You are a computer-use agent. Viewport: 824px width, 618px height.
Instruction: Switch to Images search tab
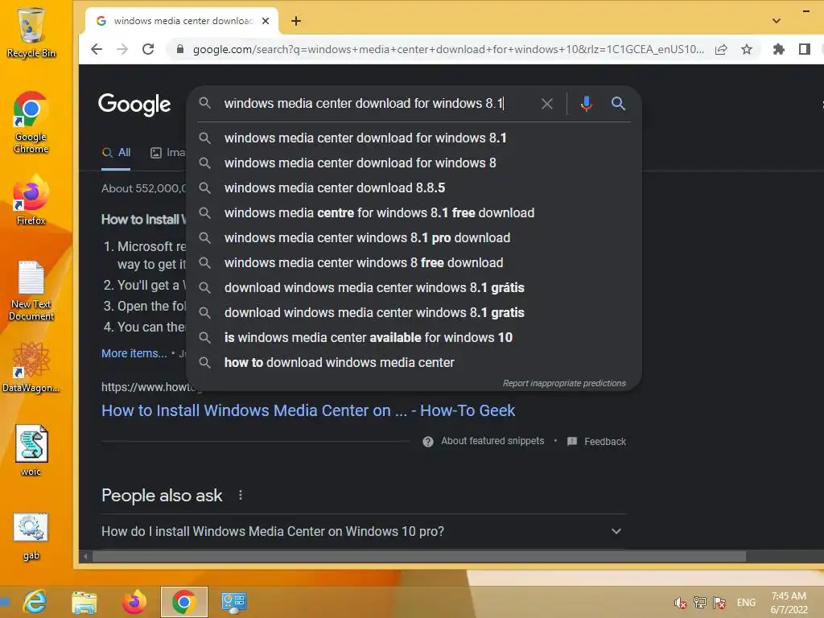point(167,153)
